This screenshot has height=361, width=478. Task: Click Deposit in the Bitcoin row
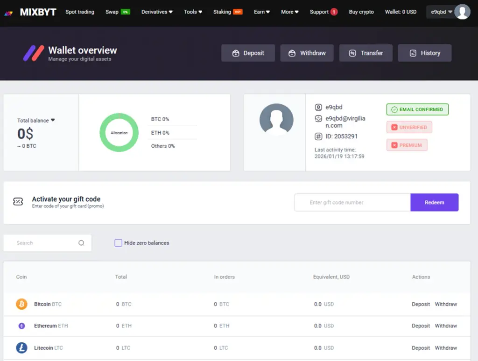click(x=421, y=304)
